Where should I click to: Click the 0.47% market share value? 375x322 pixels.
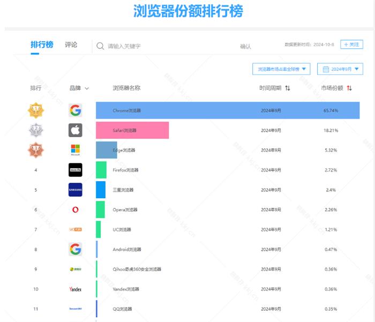(x=331, y=250)
